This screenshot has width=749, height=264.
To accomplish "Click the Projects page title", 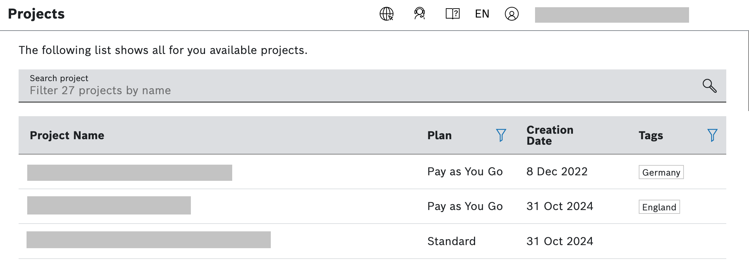I will (x=36, y=14).
